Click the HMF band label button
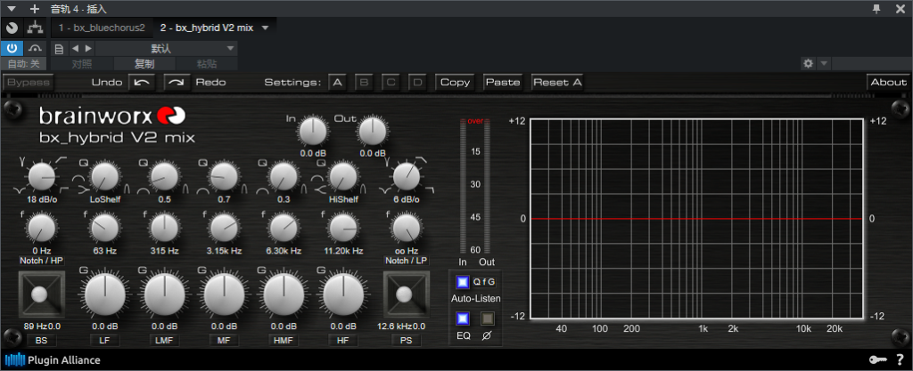 point(284,340)
